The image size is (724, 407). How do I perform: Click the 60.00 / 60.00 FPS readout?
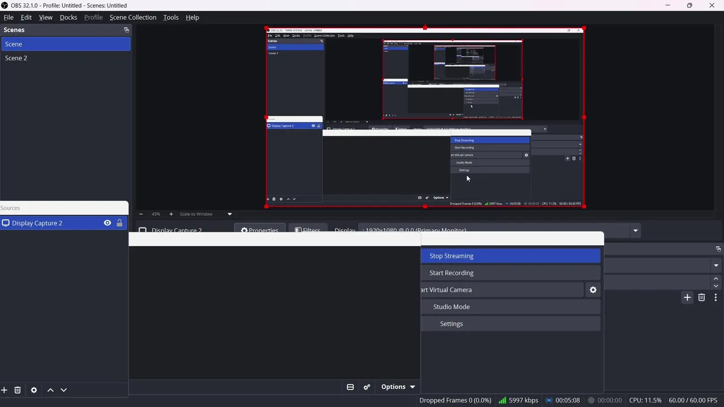coord(693,400)
